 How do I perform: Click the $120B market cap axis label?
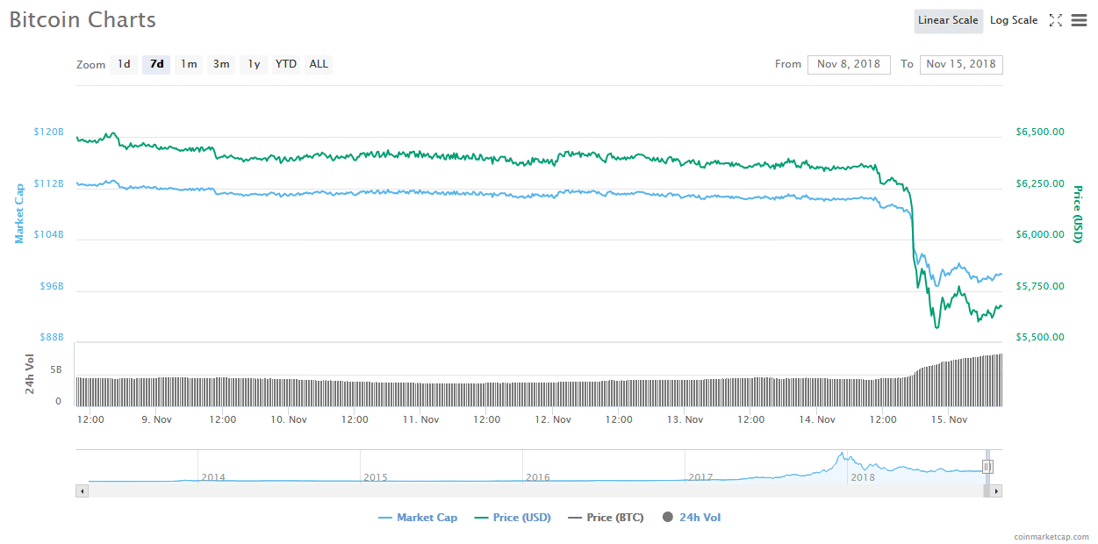(49, 132)
